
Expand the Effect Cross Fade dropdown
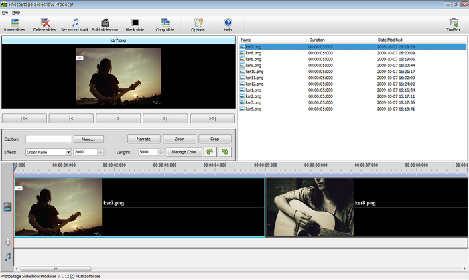68,152
